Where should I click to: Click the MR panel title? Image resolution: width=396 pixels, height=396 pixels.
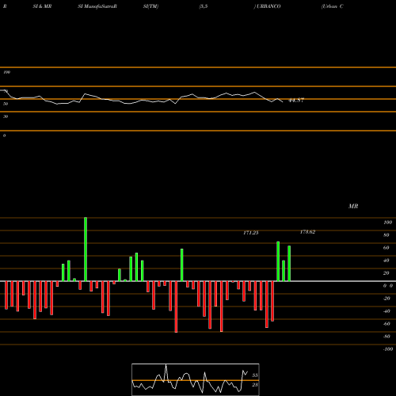click(x=353, y=206)
